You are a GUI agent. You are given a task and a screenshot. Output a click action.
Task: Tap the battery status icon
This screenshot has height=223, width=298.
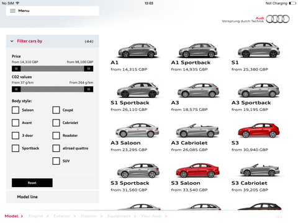(x=292, y=3)
